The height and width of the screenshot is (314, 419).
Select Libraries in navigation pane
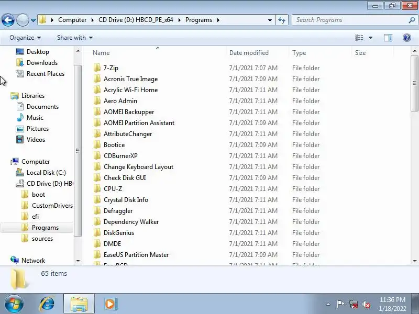click(x=28, y=96)
